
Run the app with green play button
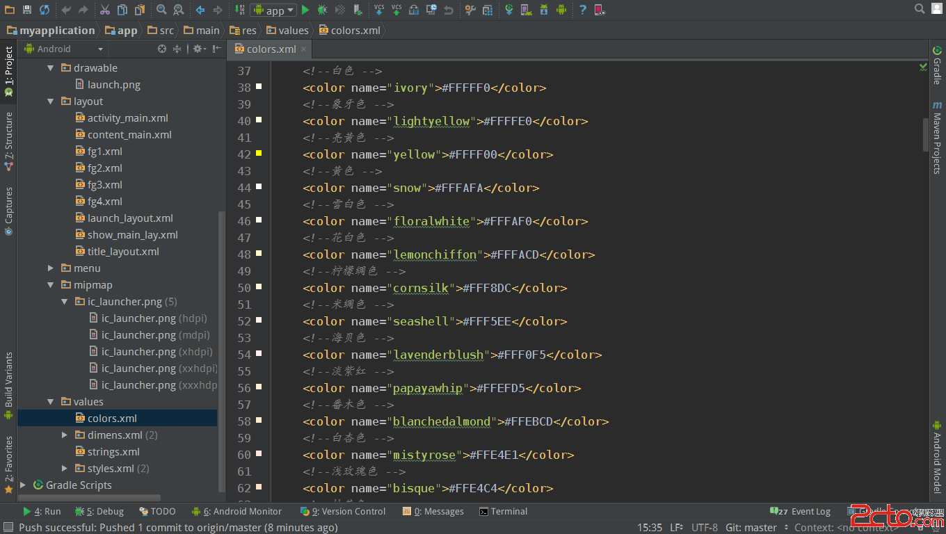(x=305, y=10)
